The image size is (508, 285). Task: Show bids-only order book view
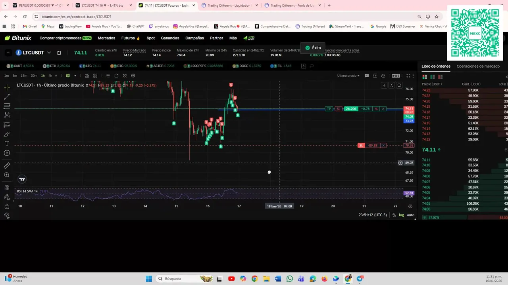pyautogui.click(x=433, y=77)
